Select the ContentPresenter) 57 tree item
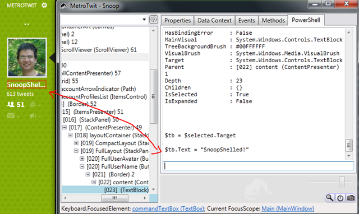 (91, 73)
